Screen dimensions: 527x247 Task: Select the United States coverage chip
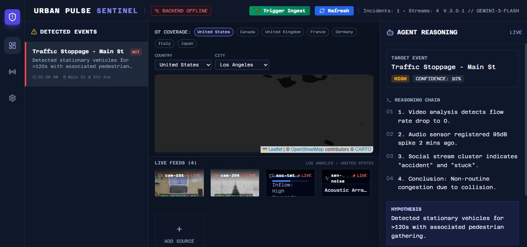click(214, 32)
